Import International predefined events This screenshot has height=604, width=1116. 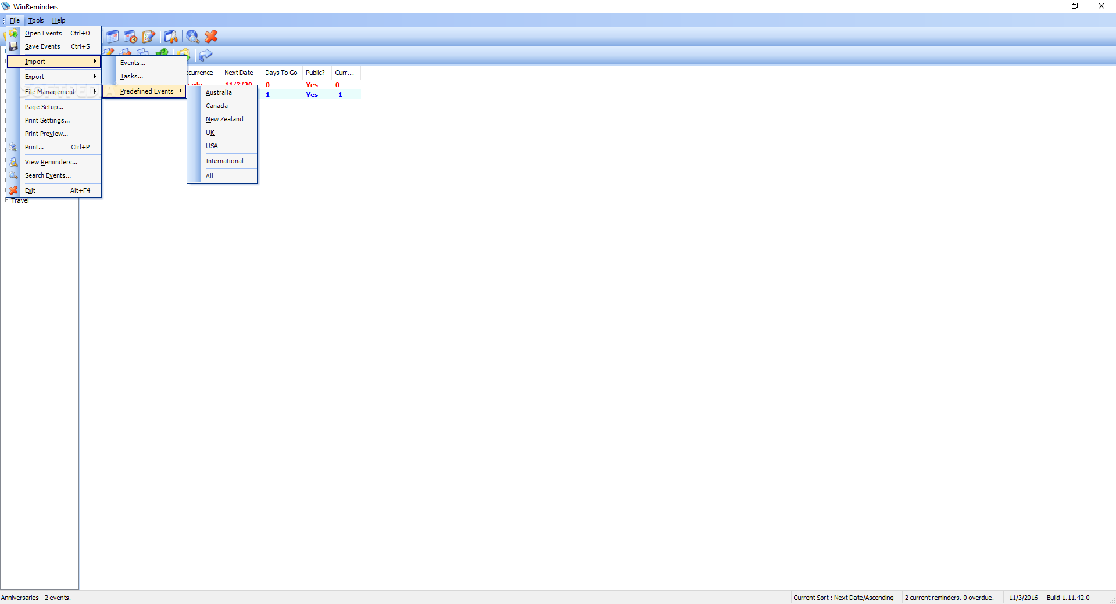pyautogui.click(x=223, y=161)
